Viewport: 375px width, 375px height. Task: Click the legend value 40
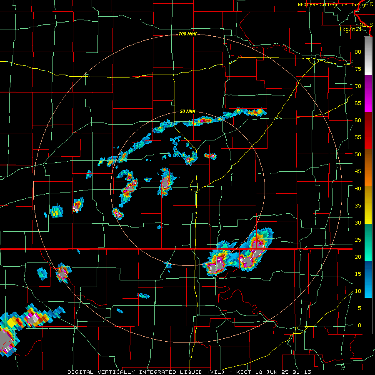tap(358, 189)
